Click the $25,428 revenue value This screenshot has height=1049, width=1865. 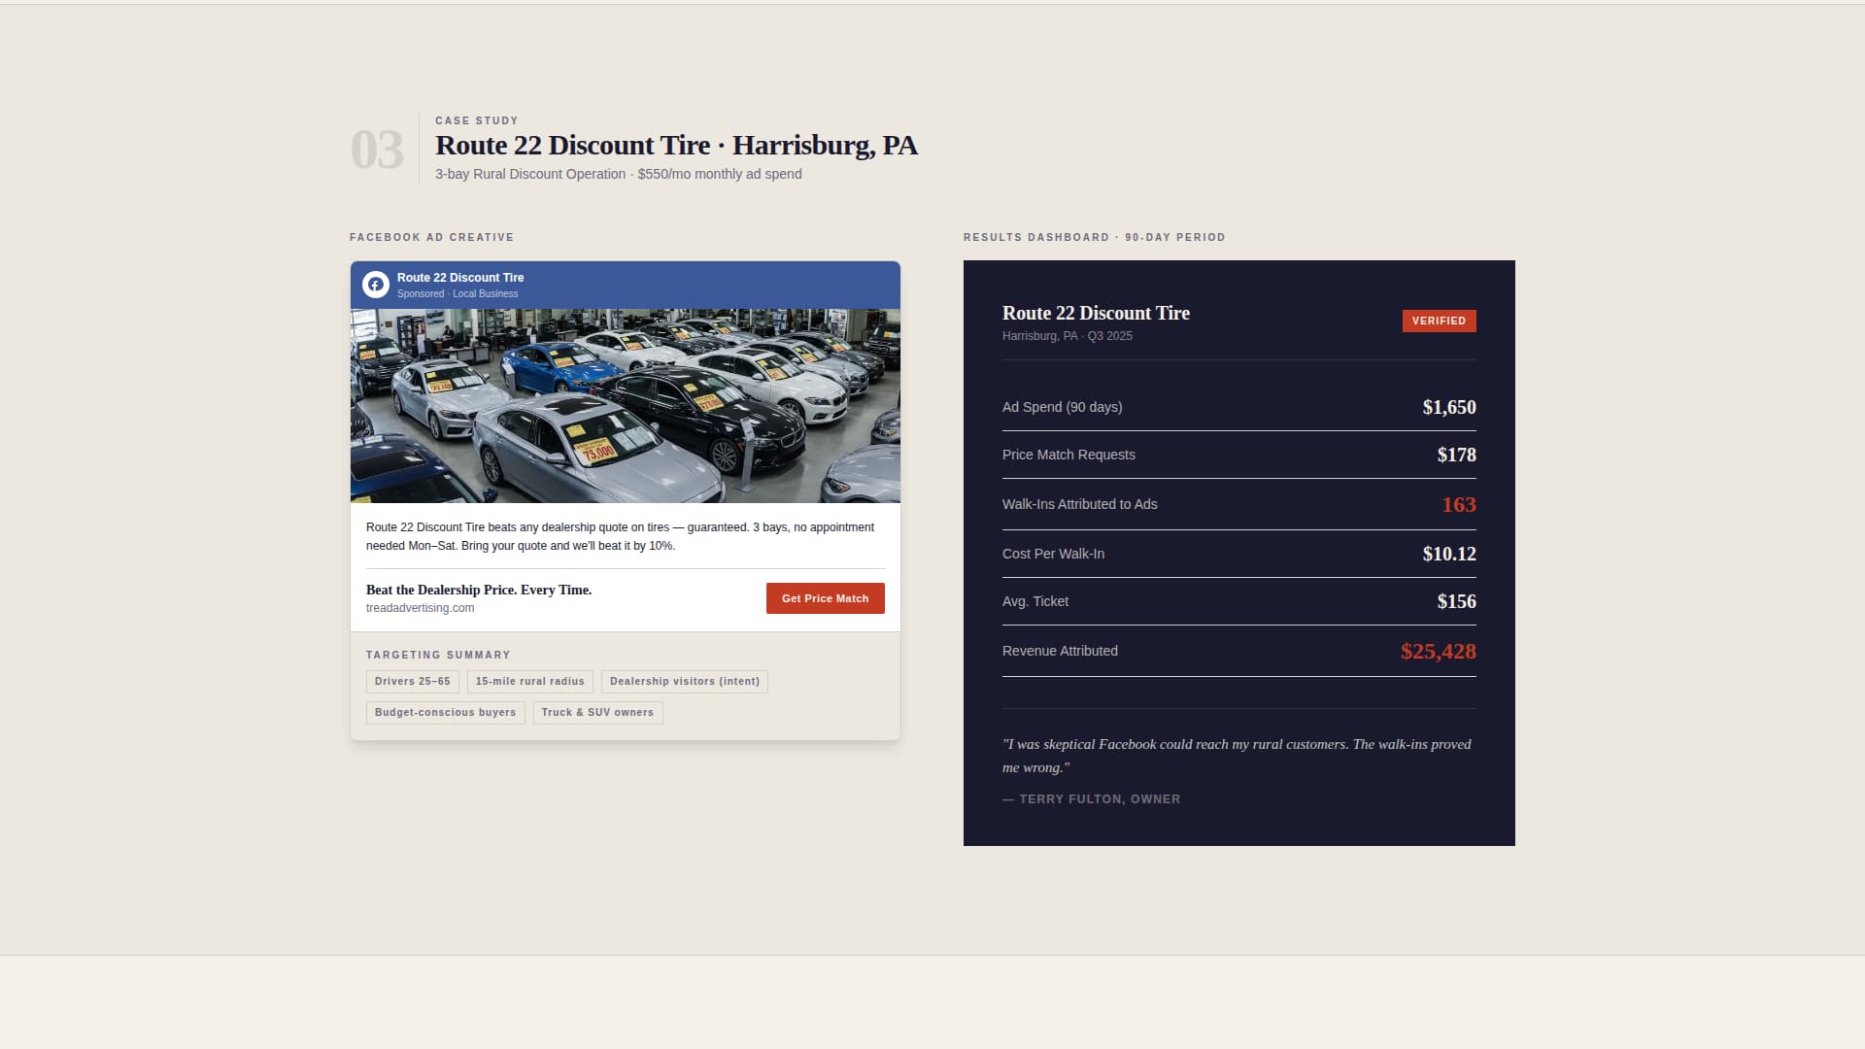click(x=1438, y=651)
